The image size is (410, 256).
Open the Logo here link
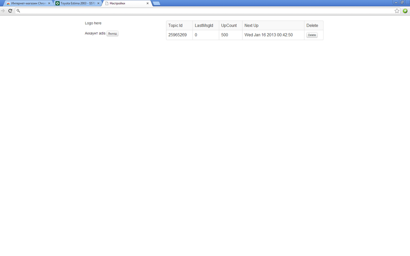pyautogui.click(x=93, y=23)
